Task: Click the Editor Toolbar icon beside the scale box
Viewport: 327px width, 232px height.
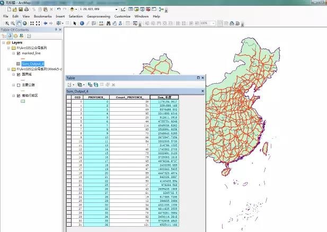Action: tap(123, 9)
